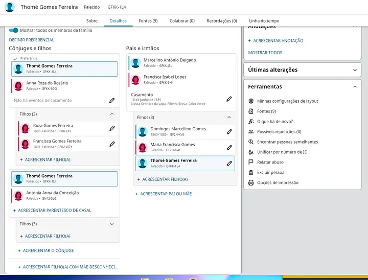
Task: Collapse the Ferramentas panel
Action: pyautogui.click(x=355, y=87)
